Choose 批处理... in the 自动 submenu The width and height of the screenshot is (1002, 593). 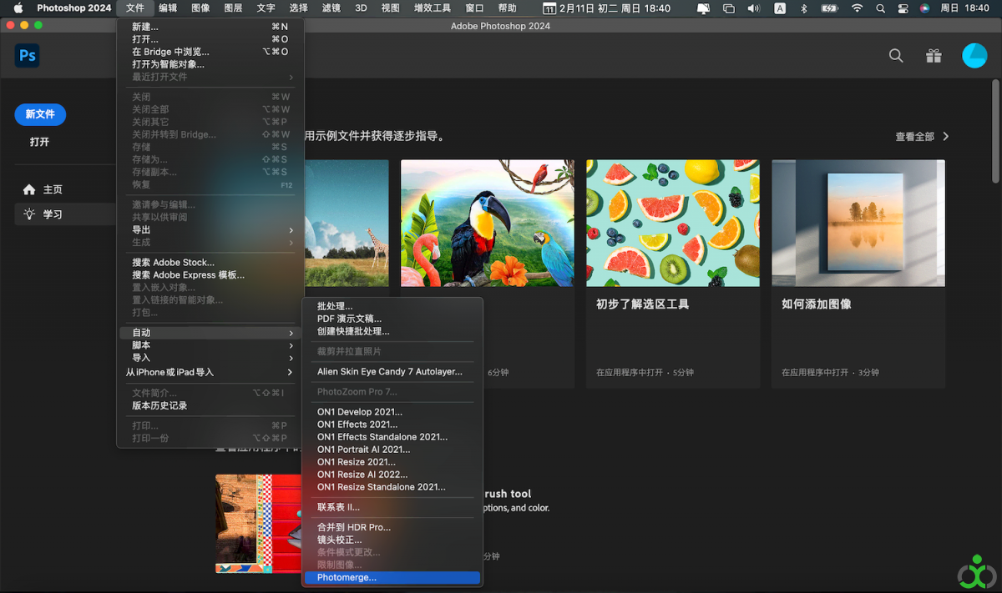click(392, 306)
